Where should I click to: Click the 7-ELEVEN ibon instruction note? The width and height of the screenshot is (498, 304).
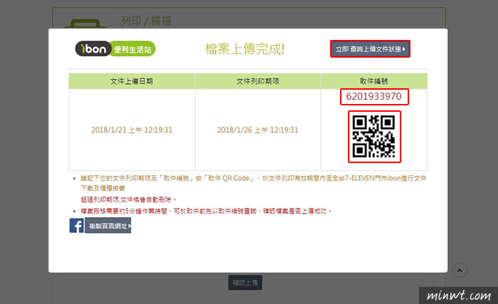253,183
